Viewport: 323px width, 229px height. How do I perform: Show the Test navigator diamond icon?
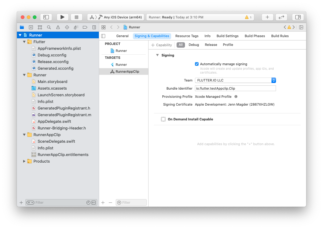pyautogui.click(x=67, y=27)
